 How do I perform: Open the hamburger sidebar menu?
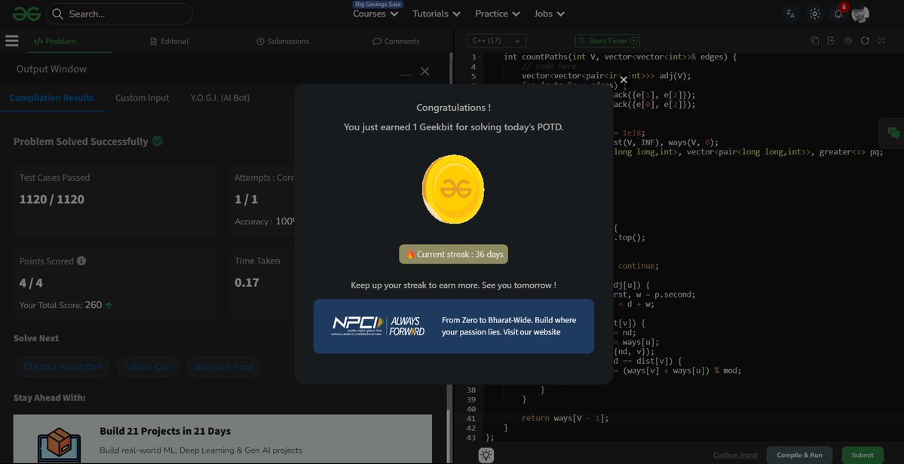[x=11, y=41]
